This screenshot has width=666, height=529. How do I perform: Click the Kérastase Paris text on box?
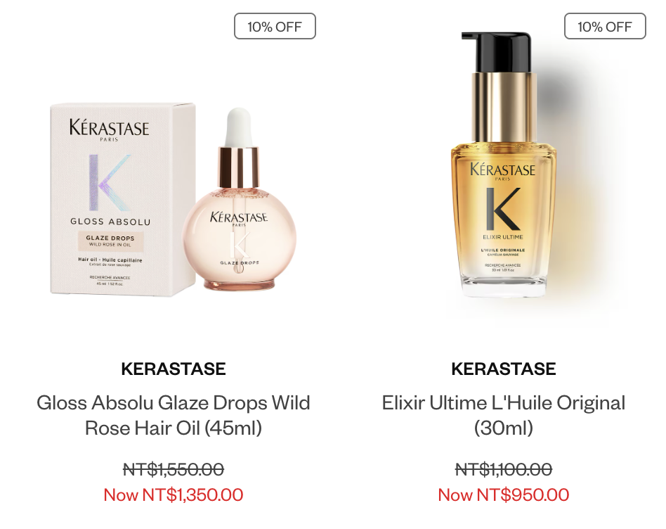point(109,129)
